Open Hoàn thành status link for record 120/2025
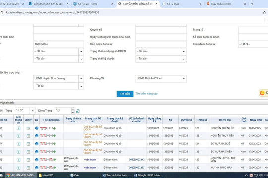The image size is (268, 178). pos(90,168)
